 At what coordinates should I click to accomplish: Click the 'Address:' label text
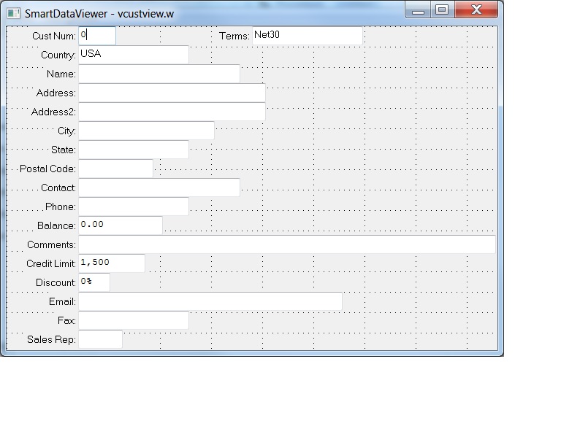pos(56,93)
